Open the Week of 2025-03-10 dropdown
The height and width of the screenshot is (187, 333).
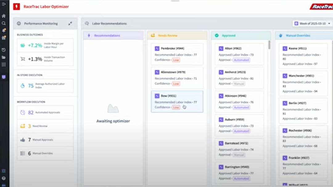[x=312, y=23]
